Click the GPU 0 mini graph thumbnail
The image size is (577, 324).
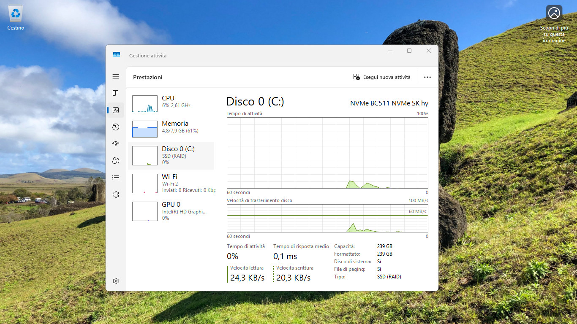pos(145,211)
